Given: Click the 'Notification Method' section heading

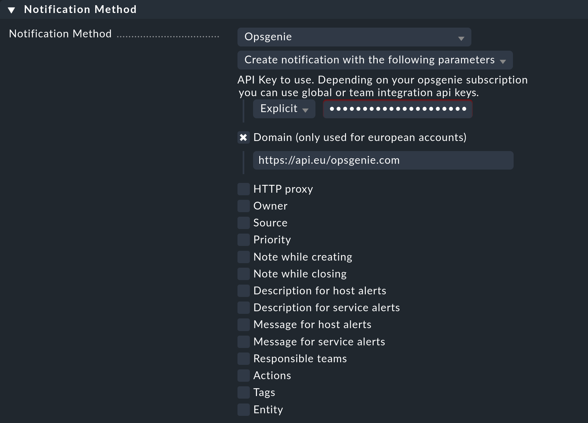Looking at the screenshot, I should coord(80,9).
